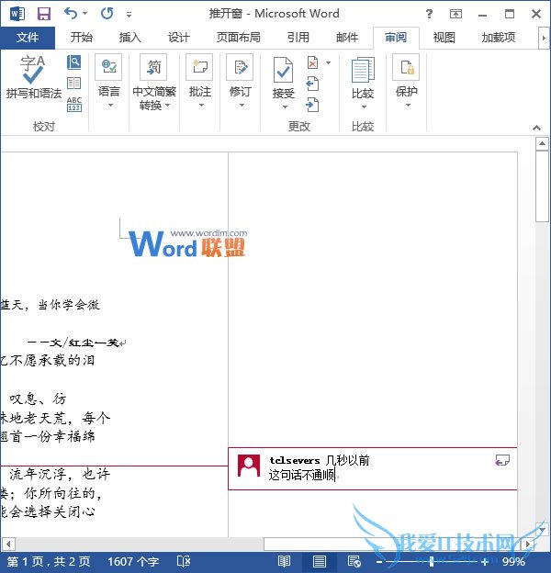The height and width of the screenshot is (573, 551).
Task: Switch to Web Layout view
Action: (354, 562)
